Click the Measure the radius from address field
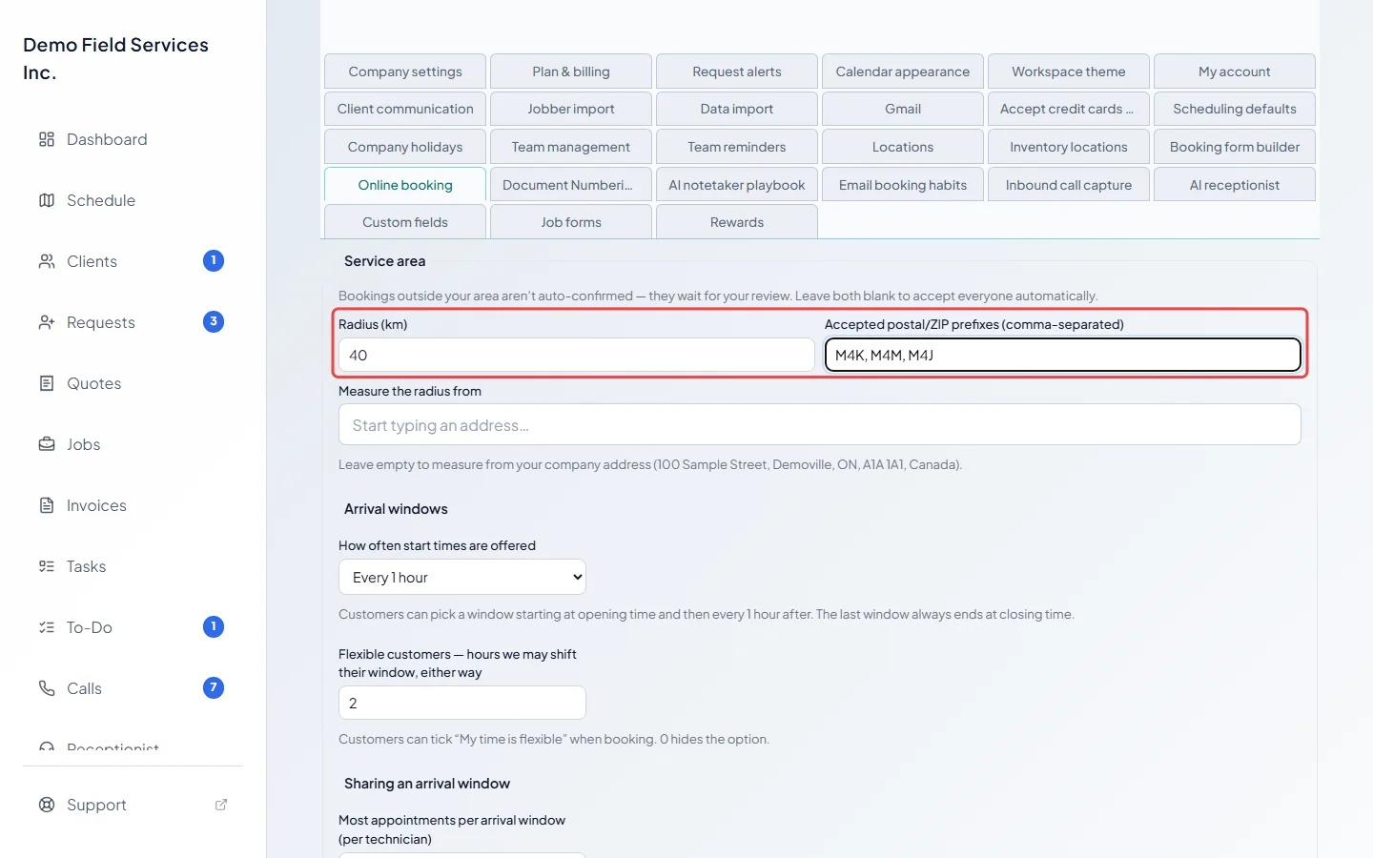Image resolution: width=1373 pixels, height=858 pixels. click(x=820, y=424)
